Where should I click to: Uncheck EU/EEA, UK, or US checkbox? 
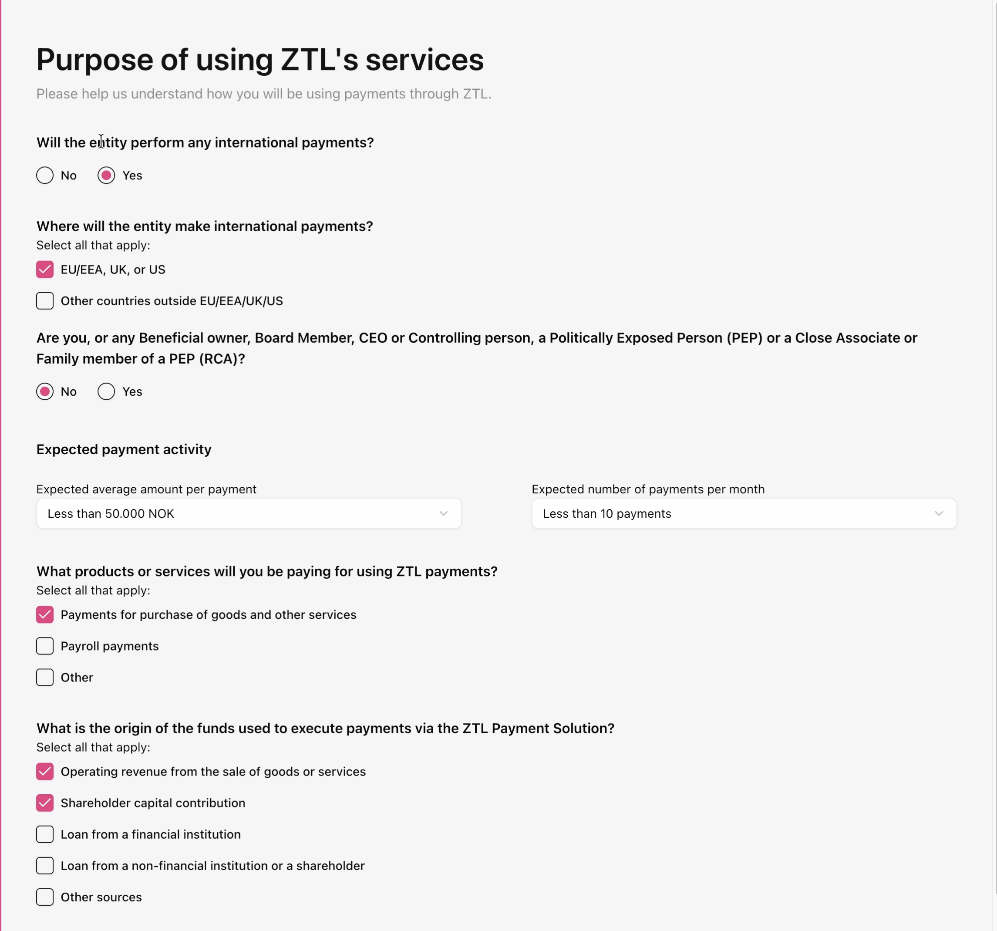[x=45, y=270]
